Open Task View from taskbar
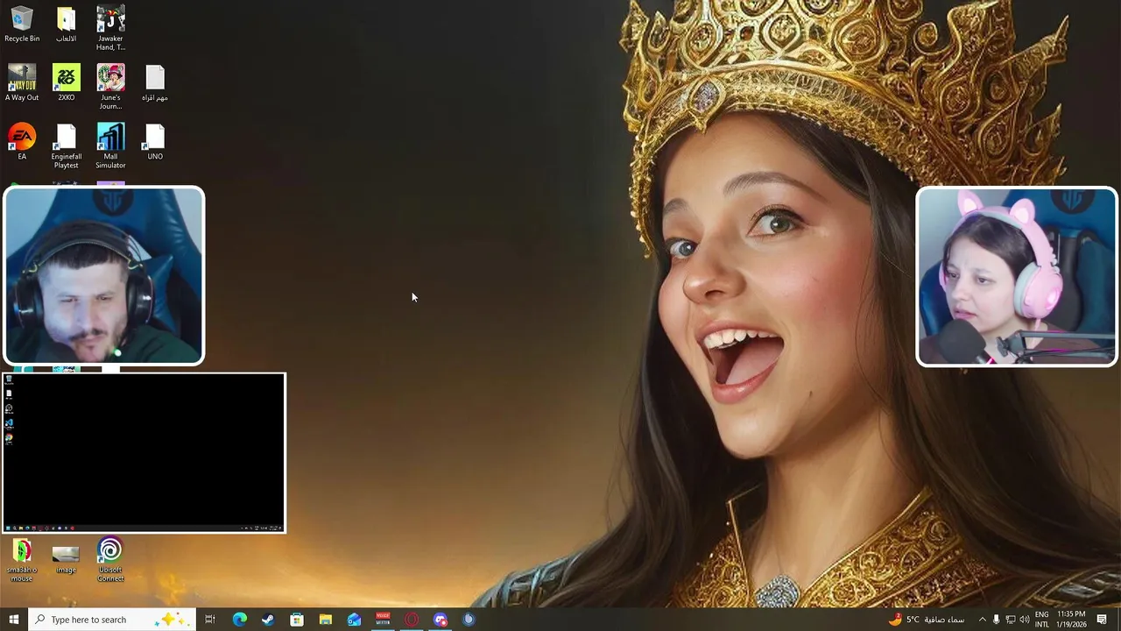 210,620
